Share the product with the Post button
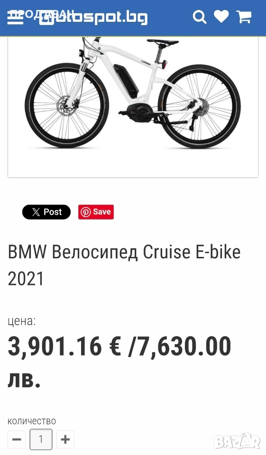Image resolution: width=266 pixels, height=455 pixels. pos(46,212)
